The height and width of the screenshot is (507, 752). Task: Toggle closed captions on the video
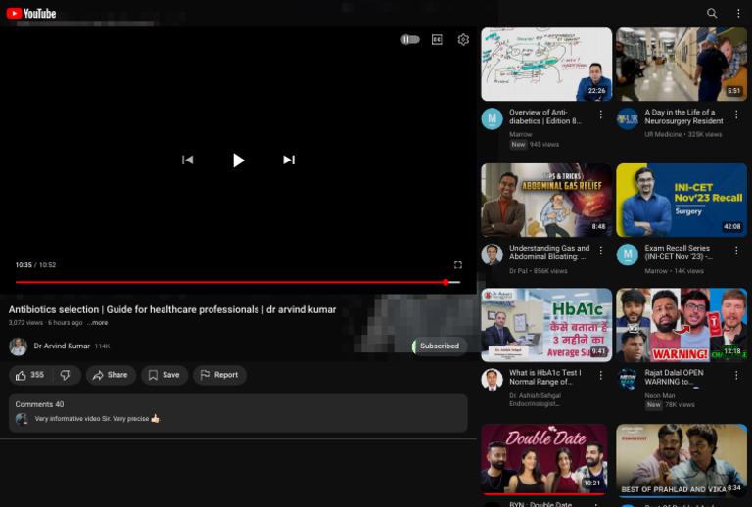[437, 40]
